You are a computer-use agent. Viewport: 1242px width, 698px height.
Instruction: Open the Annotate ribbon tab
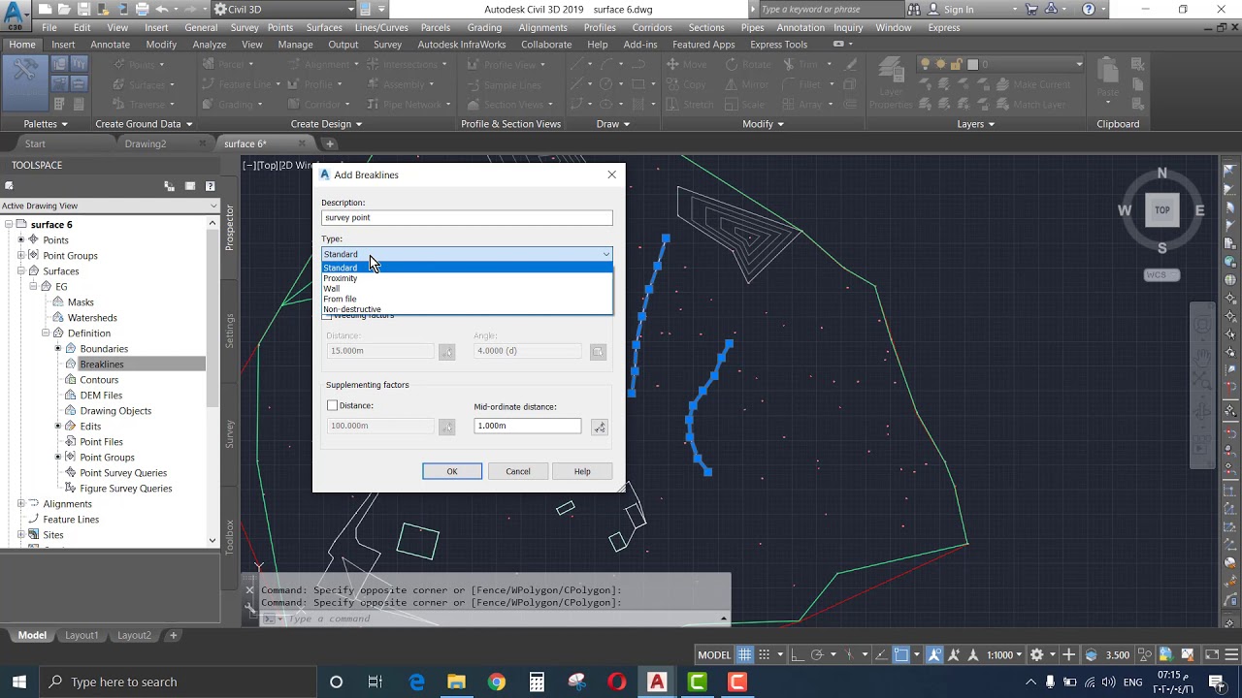pyautogui.click(x=110, y=45)
